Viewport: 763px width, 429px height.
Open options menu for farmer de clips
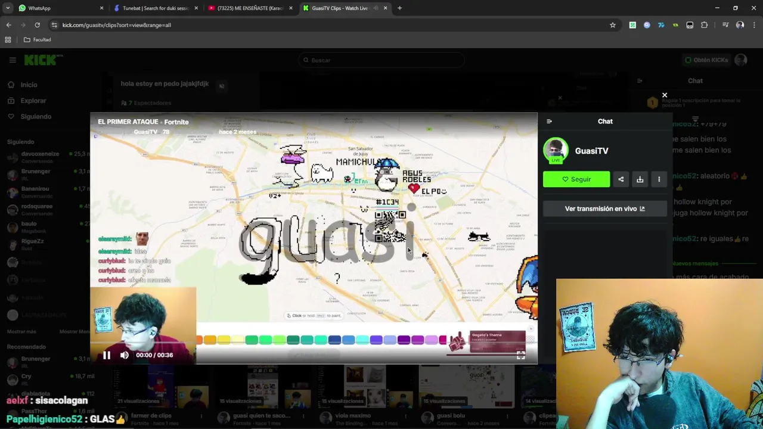[201, 416]
